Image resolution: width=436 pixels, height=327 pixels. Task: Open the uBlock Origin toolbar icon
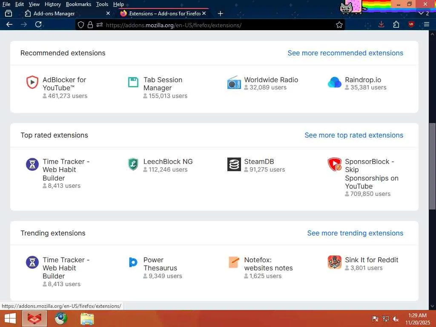click(x=411, y=24)
